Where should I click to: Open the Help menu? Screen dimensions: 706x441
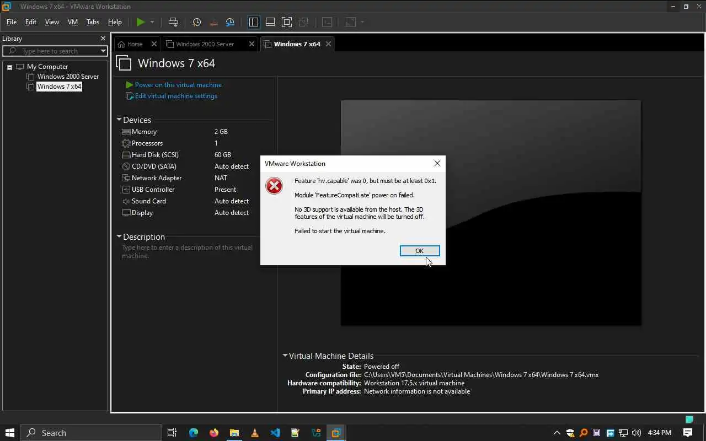(x=115, y=22)
